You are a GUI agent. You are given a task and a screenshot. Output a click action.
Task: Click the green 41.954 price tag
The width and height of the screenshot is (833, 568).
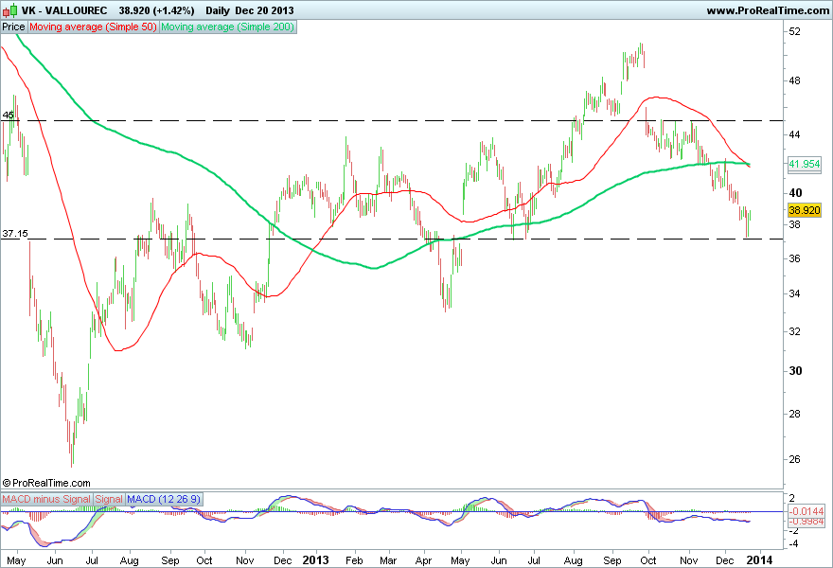[x=805, y=164]
